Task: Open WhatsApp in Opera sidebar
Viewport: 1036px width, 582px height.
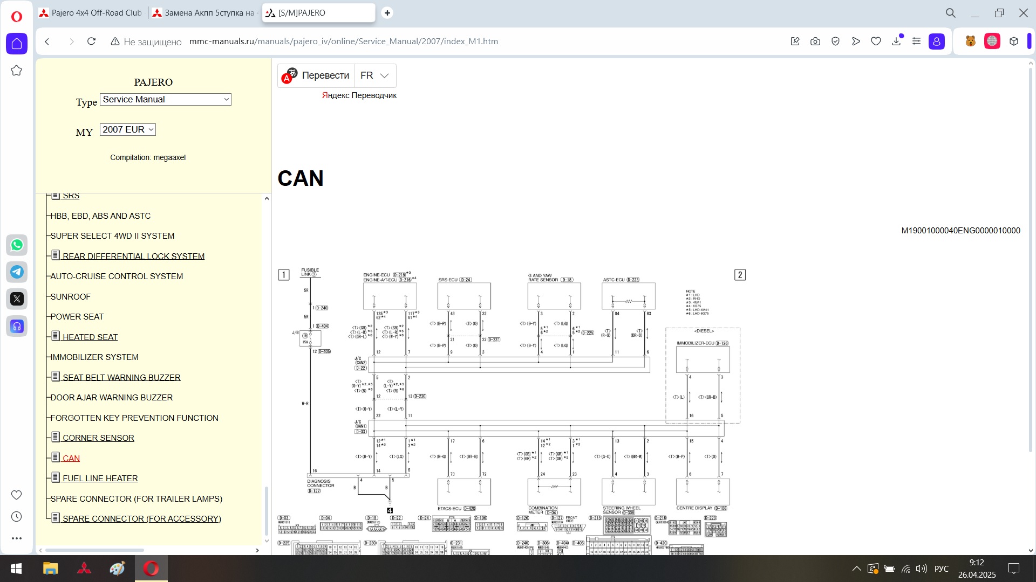Action: 17,245
